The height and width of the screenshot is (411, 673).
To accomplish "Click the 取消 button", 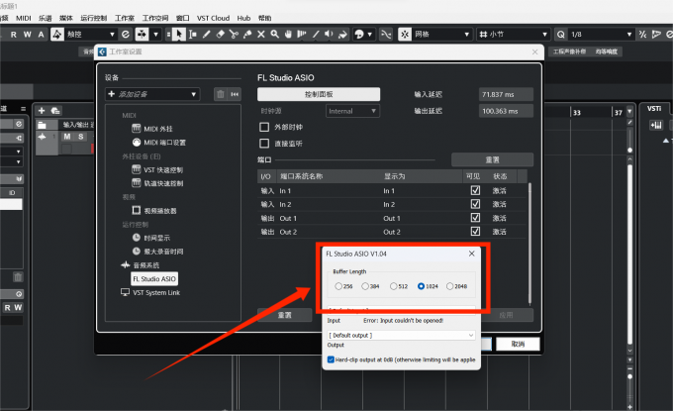I will click(x=518, y=344).
